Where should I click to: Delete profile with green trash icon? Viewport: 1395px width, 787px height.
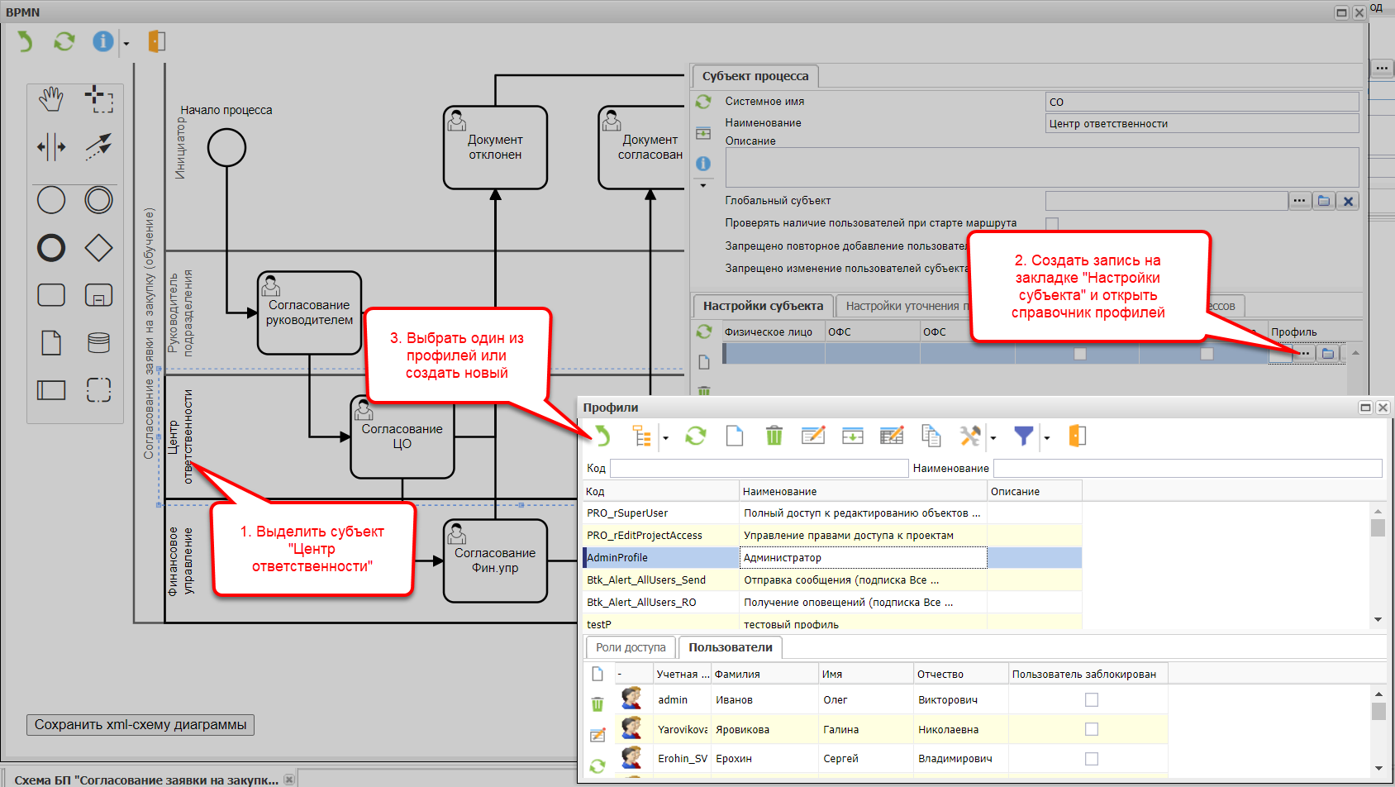[x=774, y=436]
